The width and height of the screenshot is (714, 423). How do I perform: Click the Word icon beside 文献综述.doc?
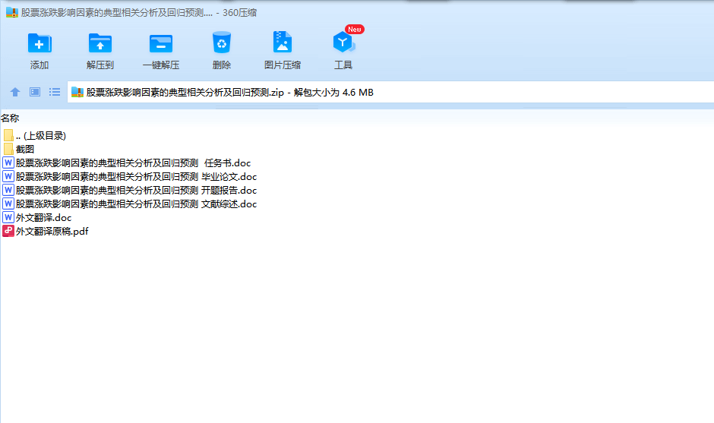pos(8,204)
